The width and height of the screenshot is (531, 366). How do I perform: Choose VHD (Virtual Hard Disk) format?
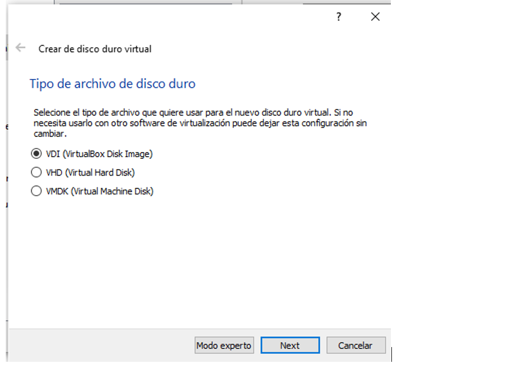(x=83, y=172)
